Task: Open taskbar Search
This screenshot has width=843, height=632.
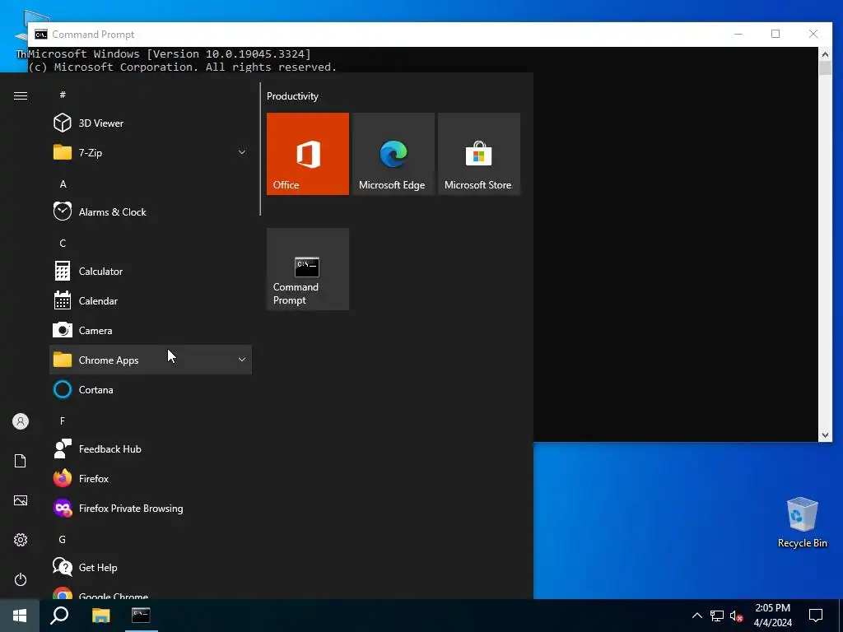Action: (x=59, y=616)
